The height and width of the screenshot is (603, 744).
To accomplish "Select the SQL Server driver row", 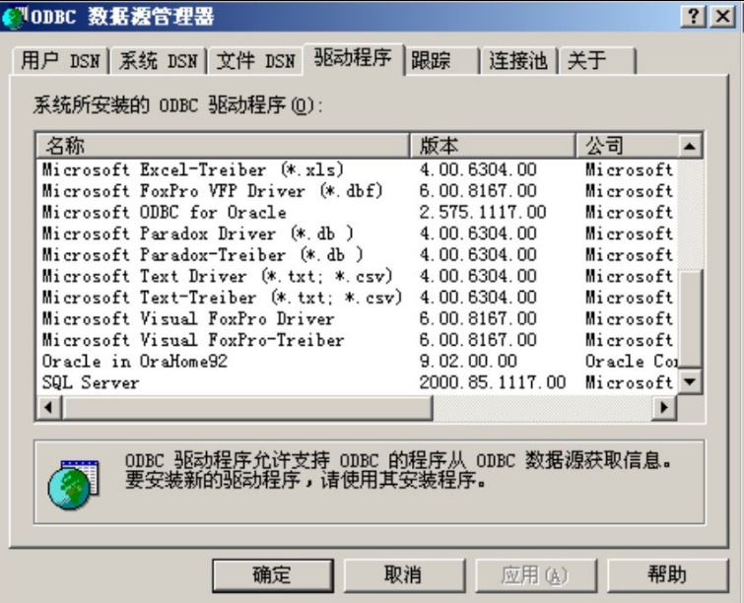I will (x=357, y=382).
